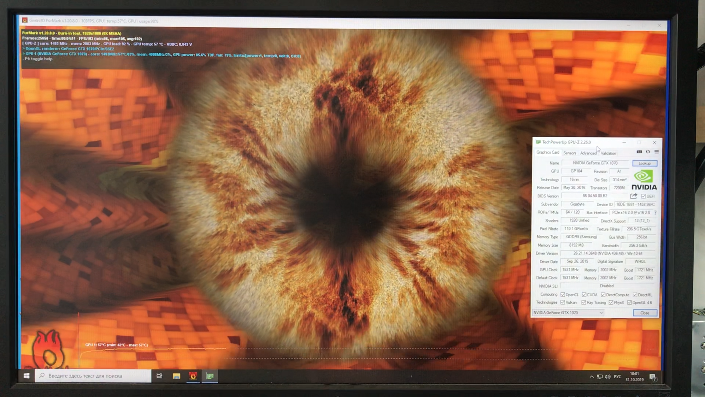Viewport: 705px width, 397px height.
Task: Toggle PhysX checkbox
Action: 611,303
